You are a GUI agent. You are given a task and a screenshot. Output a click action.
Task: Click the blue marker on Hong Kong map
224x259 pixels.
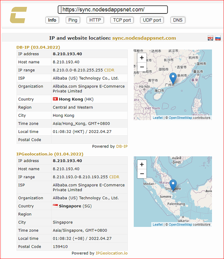[173, 78]
